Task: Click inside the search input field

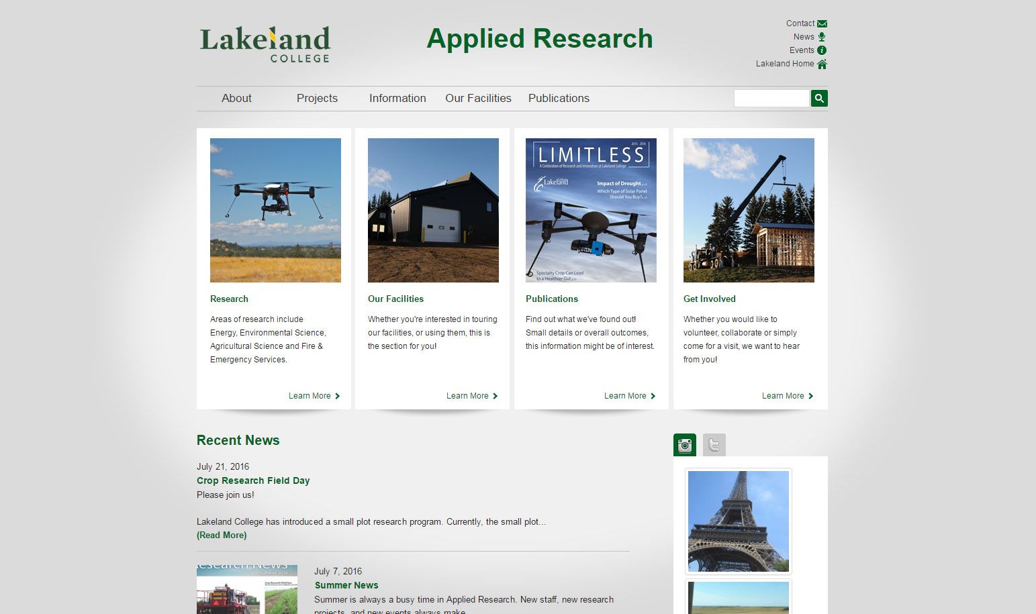Action: (771, 98)
